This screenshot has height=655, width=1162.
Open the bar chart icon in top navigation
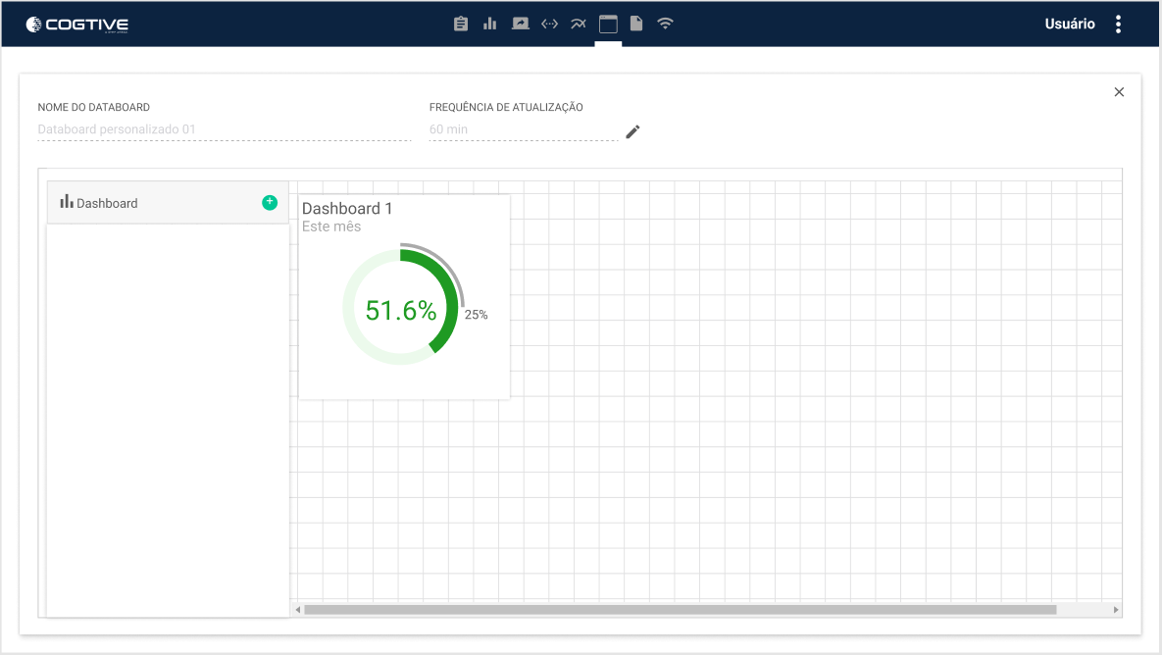(490, 24)
